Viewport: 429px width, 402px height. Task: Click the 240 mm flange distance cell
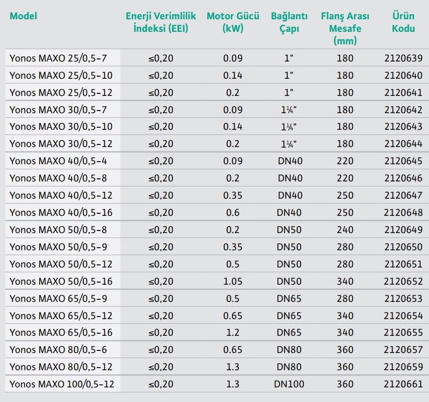click(345, 229)
